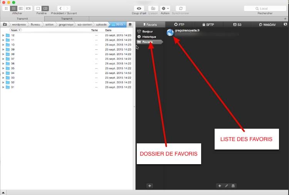Image resolution: width=289 pixels, height=195 pixels.
Task: Click the local disk icon beside path
Action: (130, 25)
